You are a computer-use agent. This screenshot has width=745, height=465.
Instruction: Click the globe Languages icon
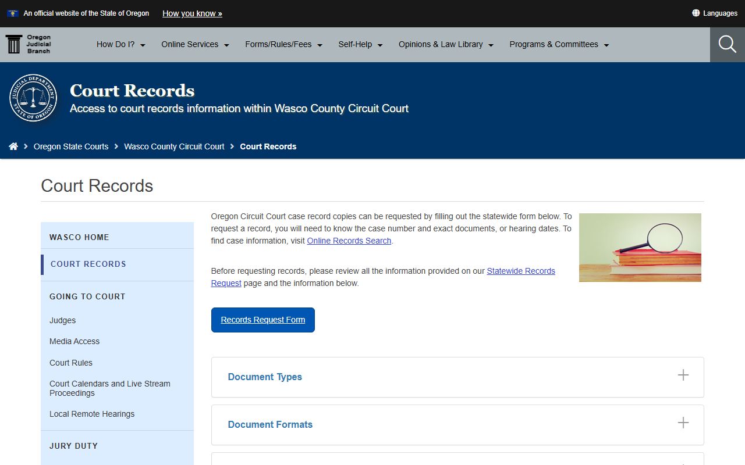coord(696,13)
